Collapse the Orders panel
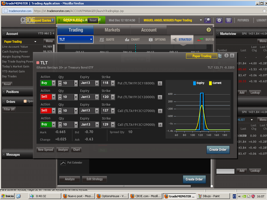The image size is (267, 200). pyautogui.click(x=4, y=102)
